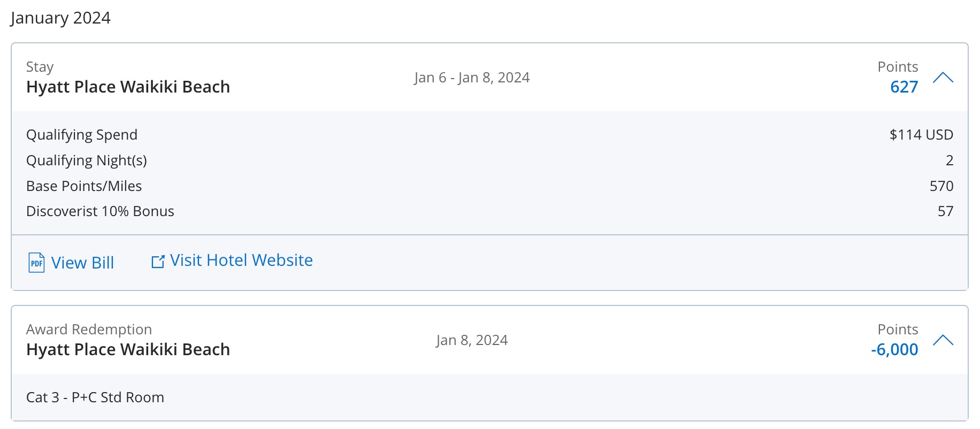Click the 627 points value
The image size is (980, 429).
click(x=904, y=87)
